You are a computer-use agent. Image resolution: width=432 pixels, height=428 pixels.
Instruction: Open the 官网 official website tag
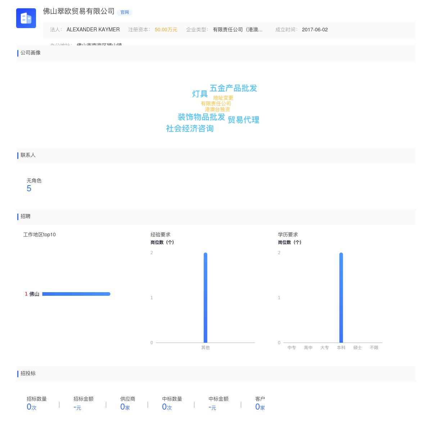(125, 12)
